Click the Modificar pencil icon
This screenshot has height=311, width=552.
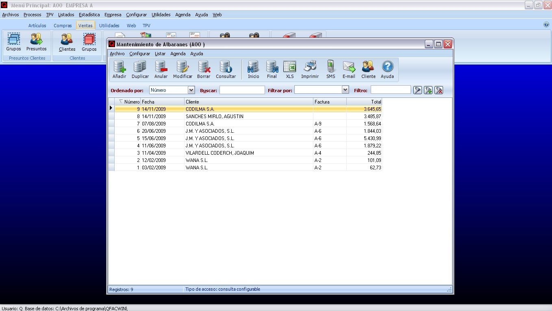(183, 69)
